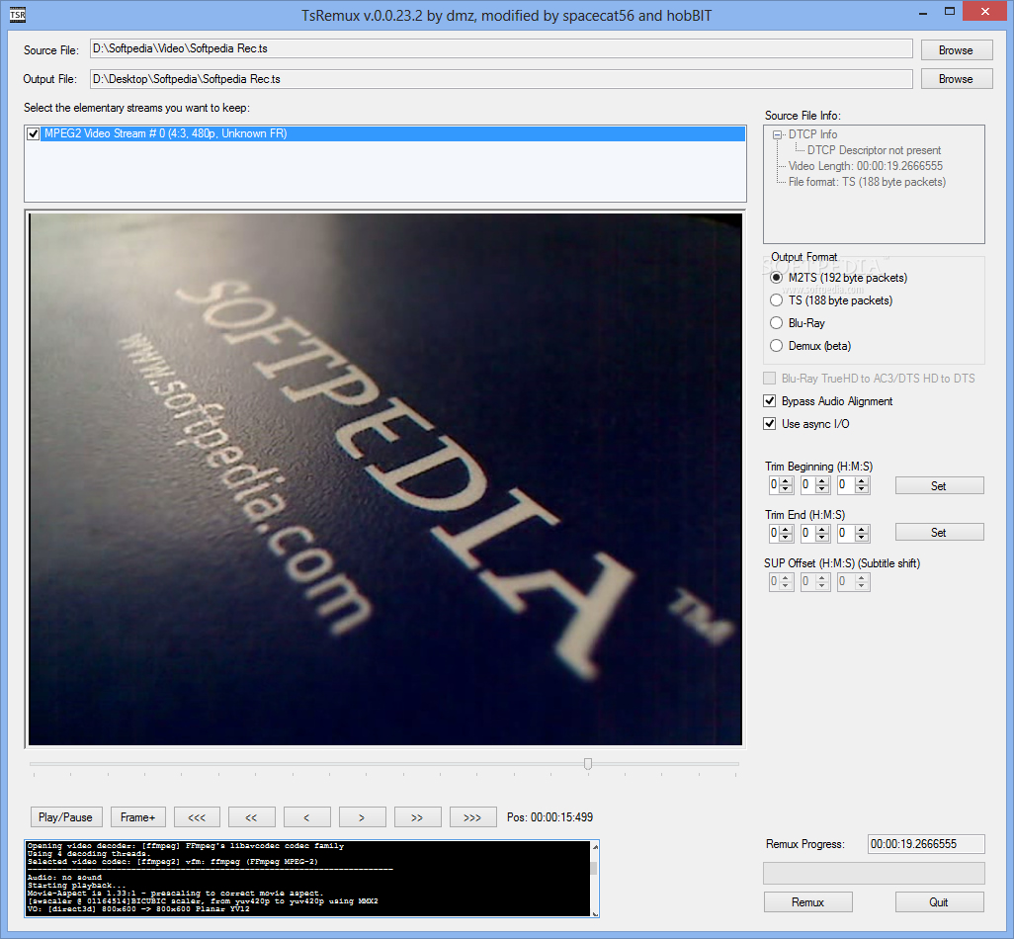Start the Remux process

pyautogui.click(x=807, y=902)
